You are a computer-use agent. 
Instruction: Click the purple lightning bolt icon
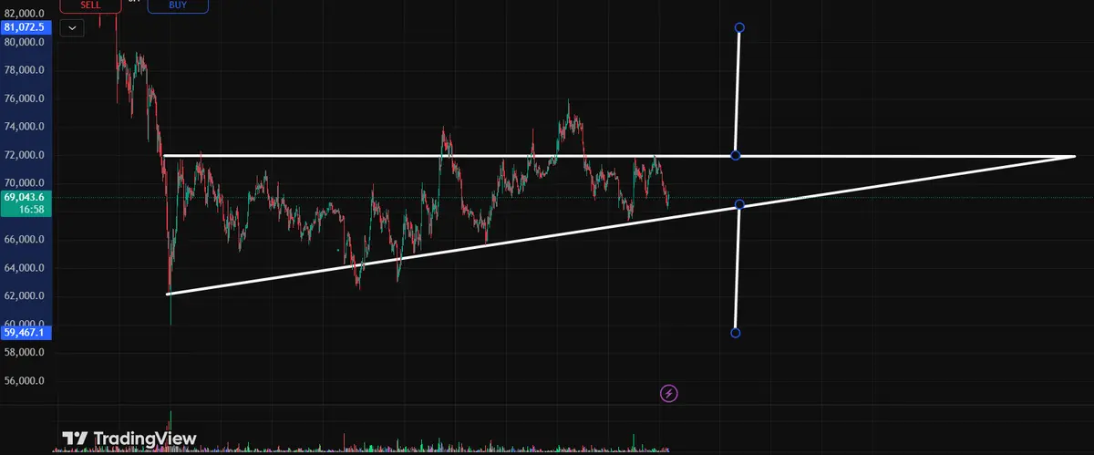click(669, 394)
